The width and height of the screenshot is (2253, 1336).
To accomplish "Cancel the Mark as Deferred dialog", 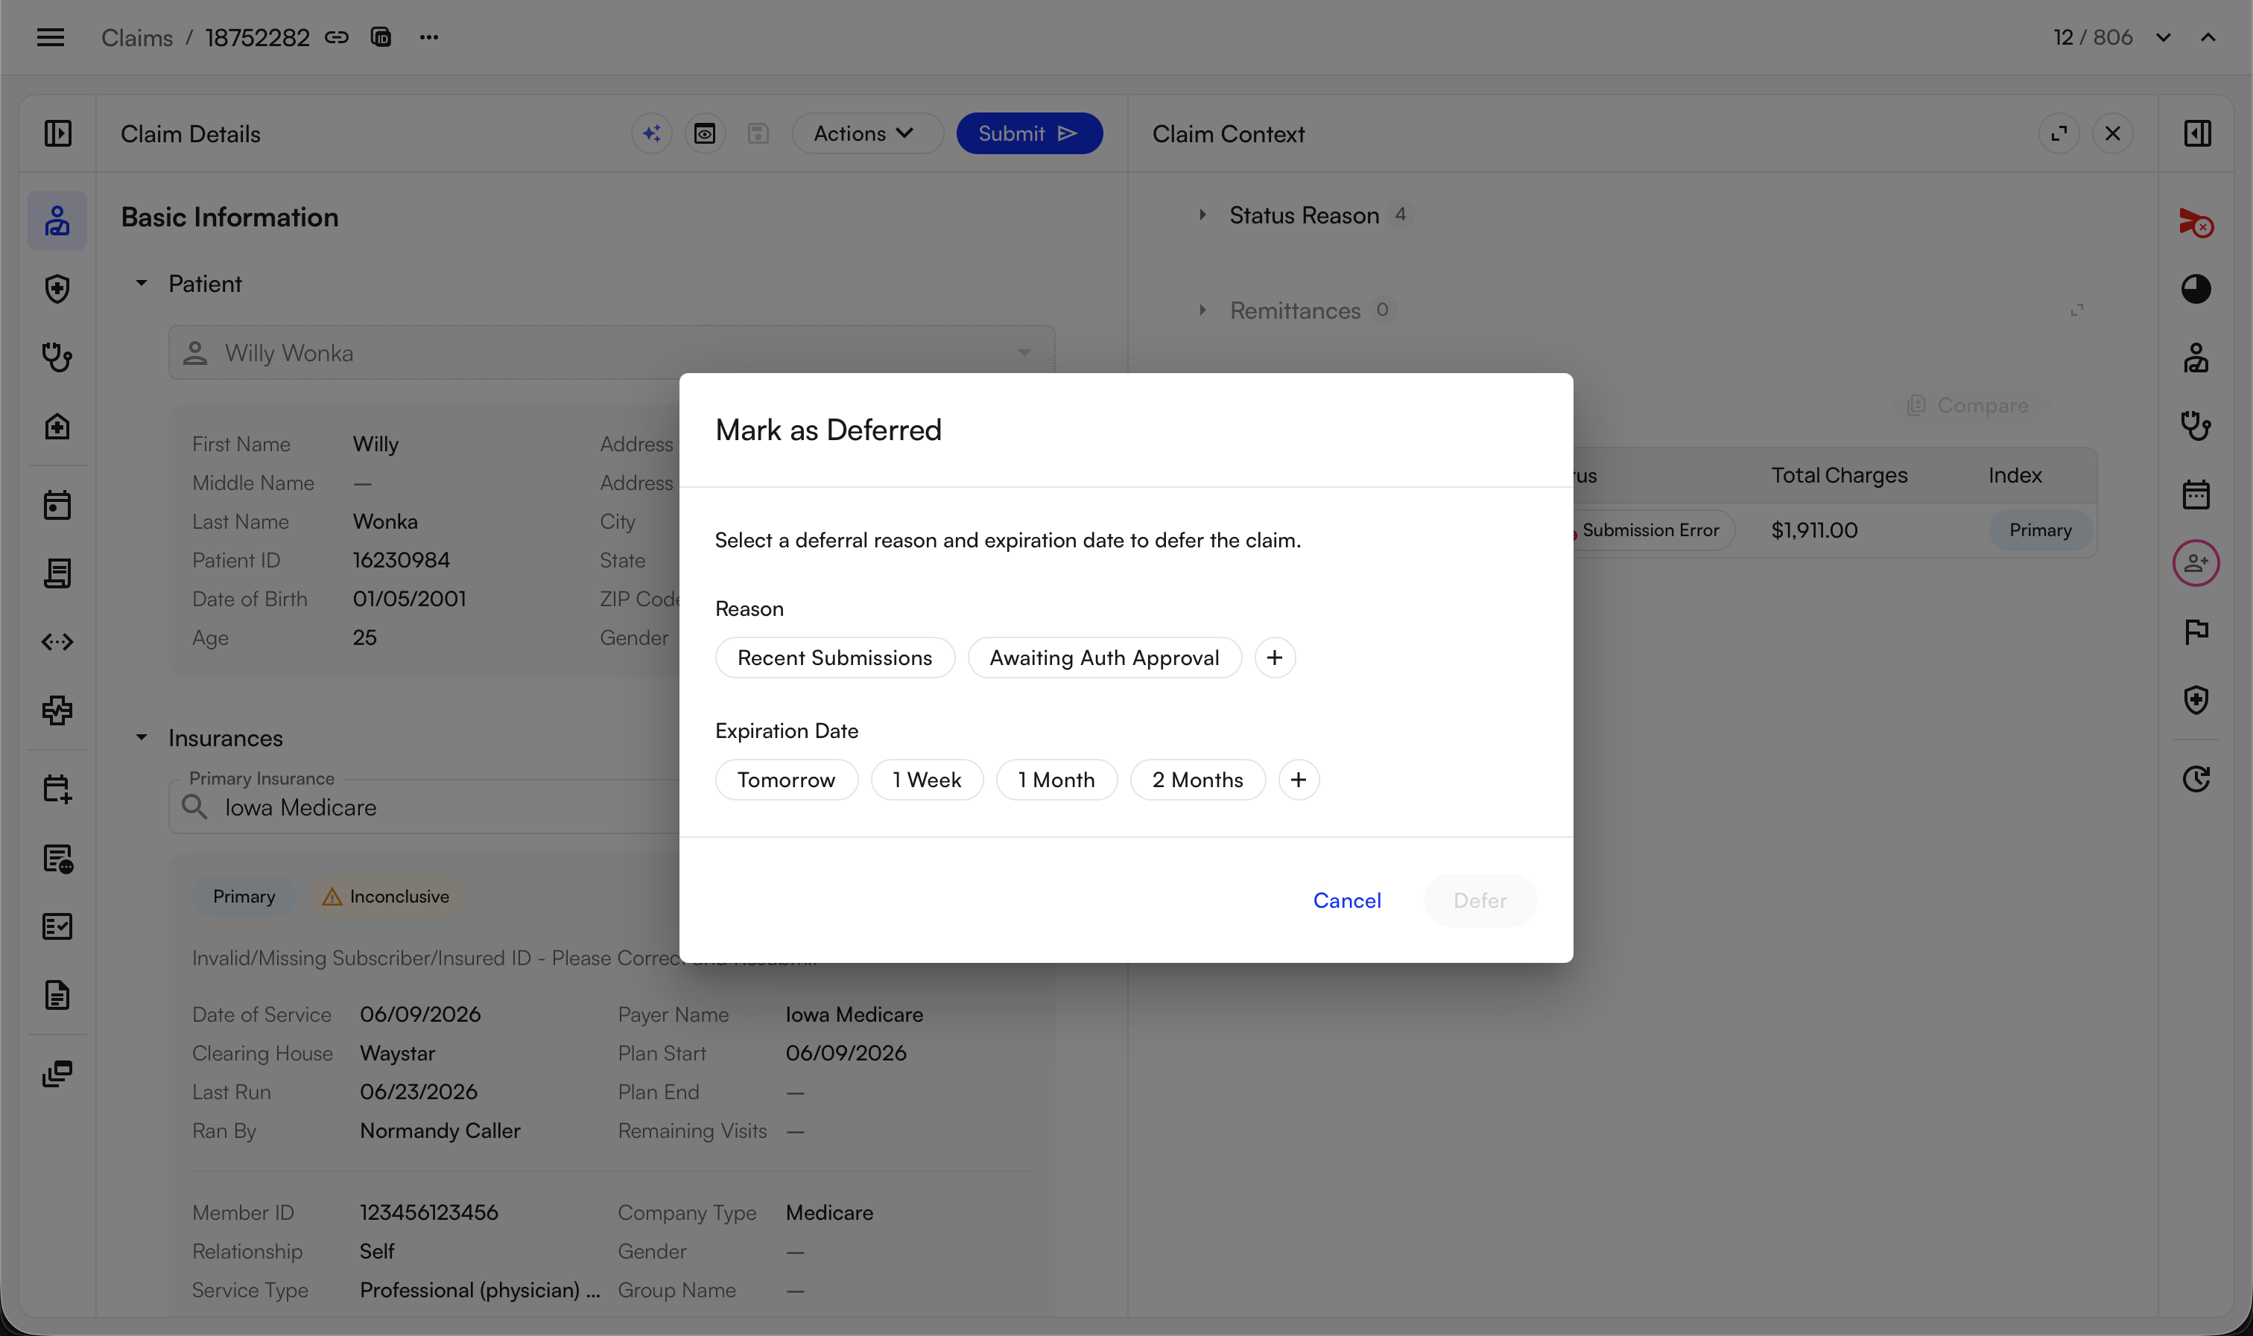I will [x=1346, y=900].
